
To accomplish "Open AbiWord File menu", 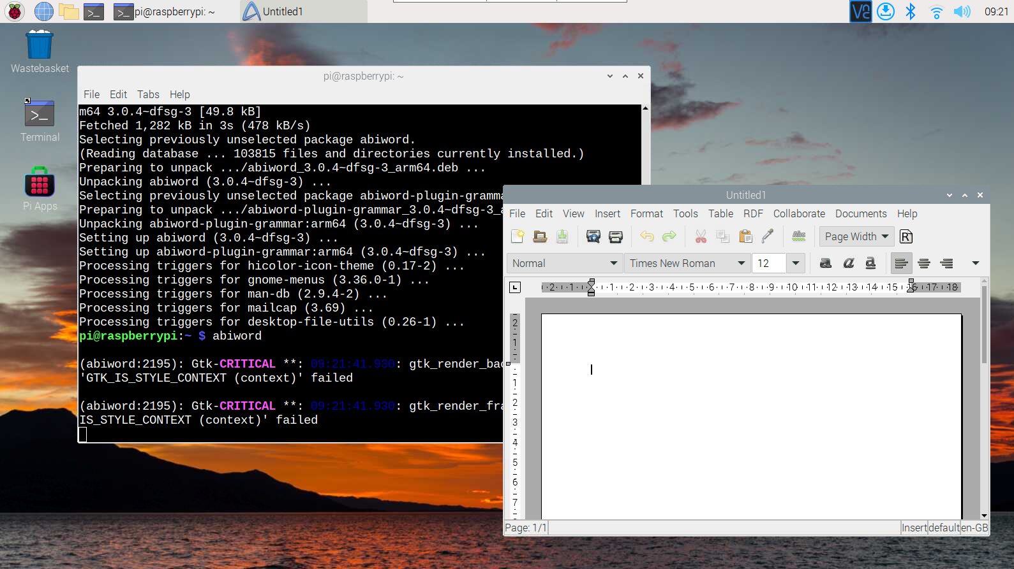I will click(x=518, y=213).
